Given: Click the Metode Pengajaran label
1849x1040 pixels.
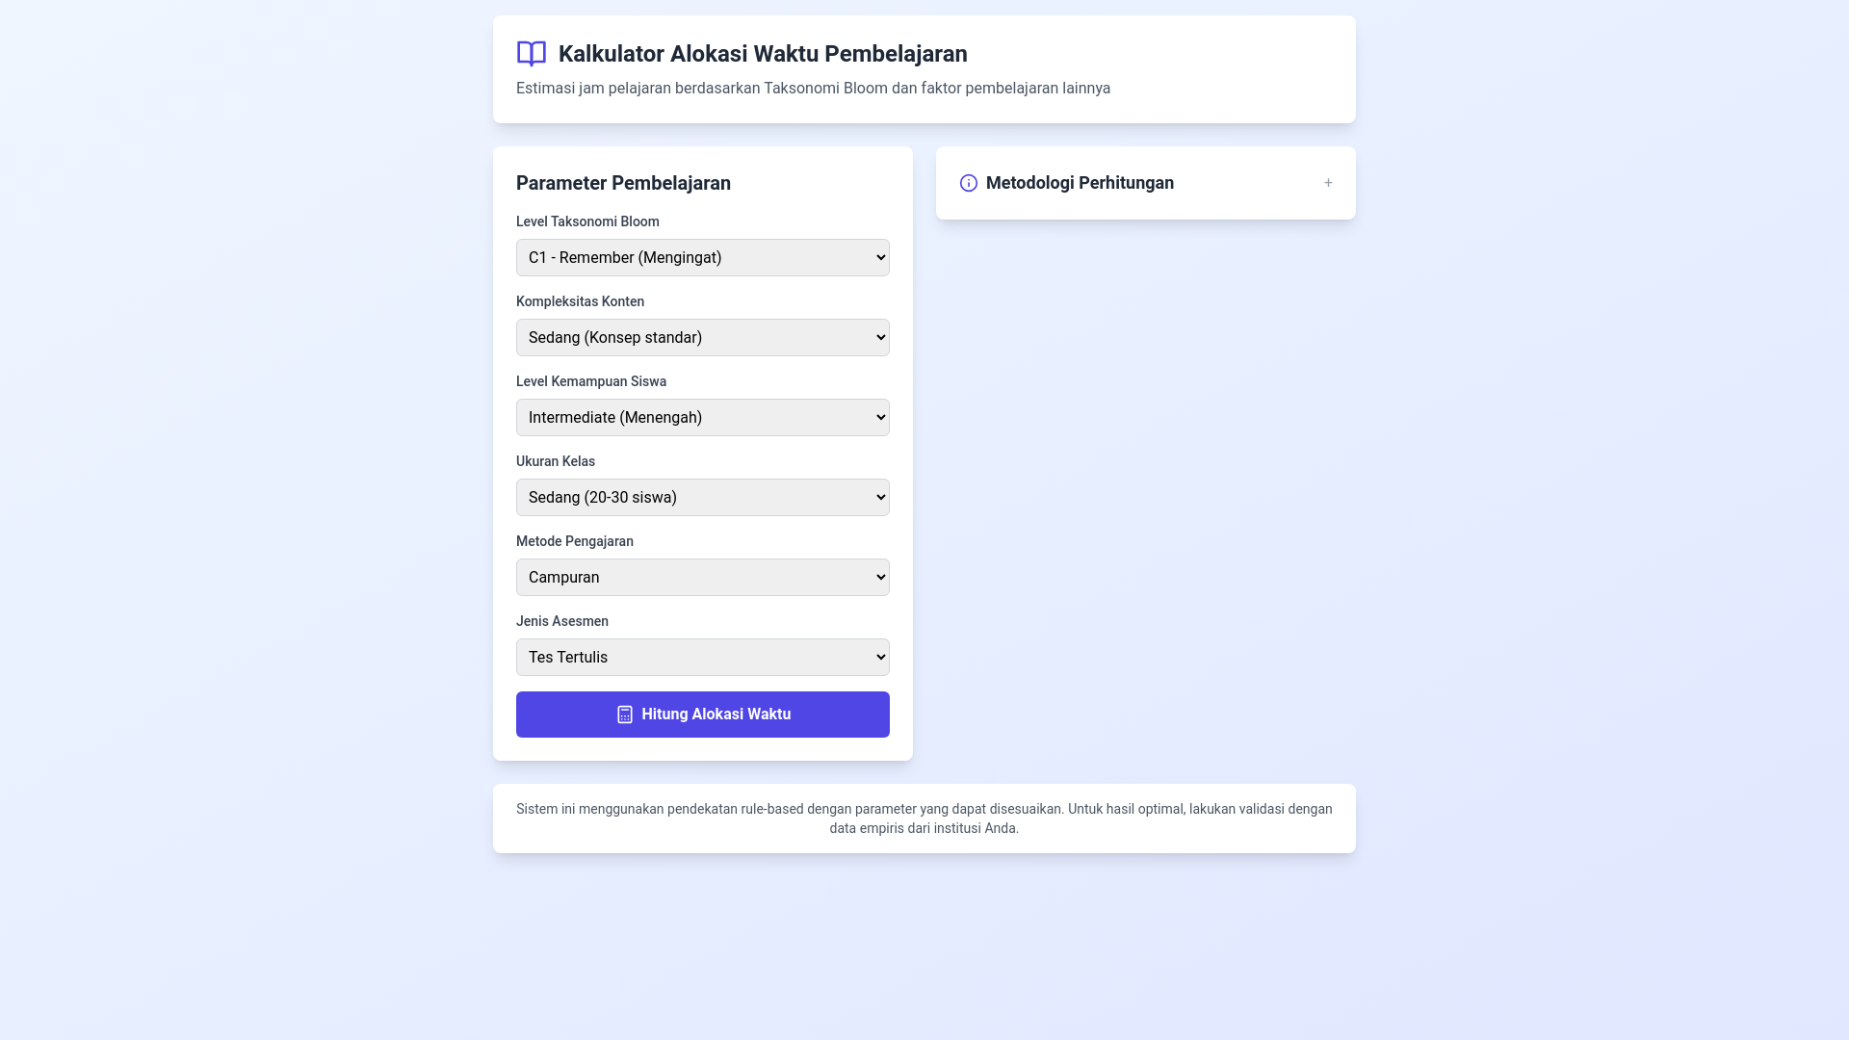Looking at the screenshot, I should coord(574,541).
